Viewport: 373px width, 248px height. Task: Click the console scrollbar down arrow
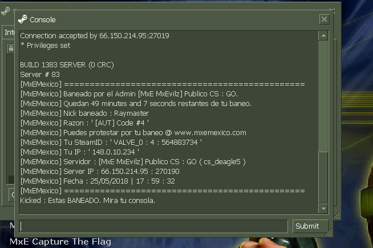pos(323,209)
